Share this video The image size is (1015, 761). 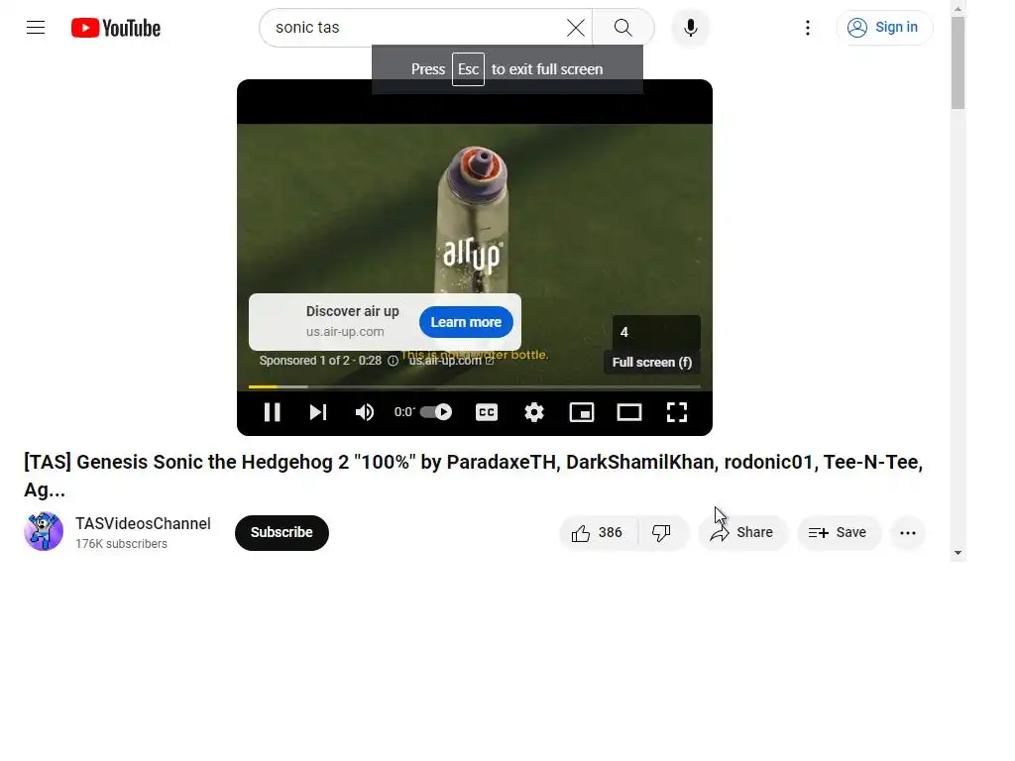741,532
